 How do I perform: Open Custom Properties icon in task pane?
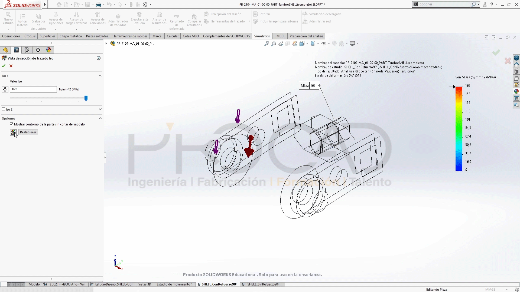pos(516,98)
